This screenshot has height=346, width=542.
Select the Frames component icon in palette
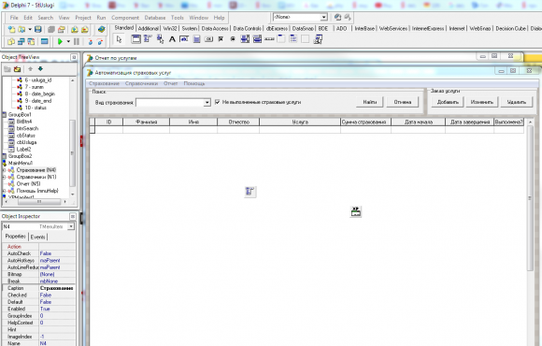point(135,39)
